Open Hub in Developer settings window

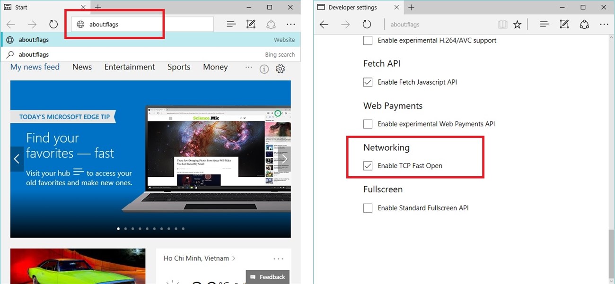click(x=544, y=25)
